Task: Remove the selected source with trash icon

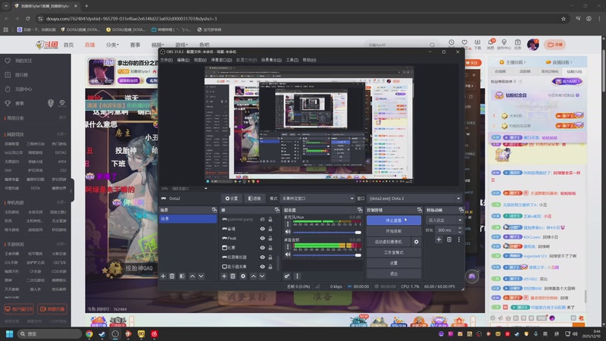Action: click(x=233, y=276)
